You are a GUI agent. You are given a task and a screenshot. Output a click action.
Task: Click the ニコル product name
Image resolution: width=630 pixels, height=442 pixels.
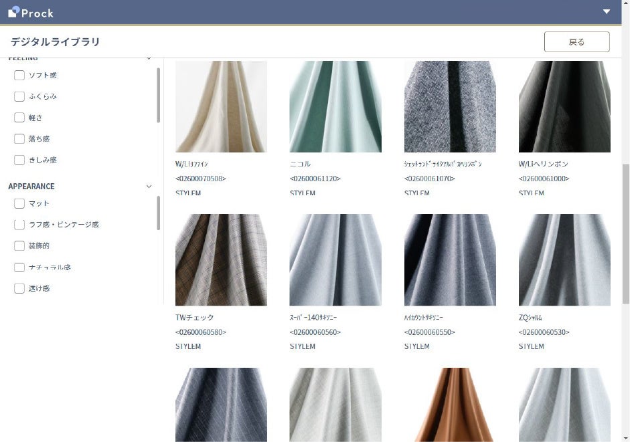pos(300,164)
